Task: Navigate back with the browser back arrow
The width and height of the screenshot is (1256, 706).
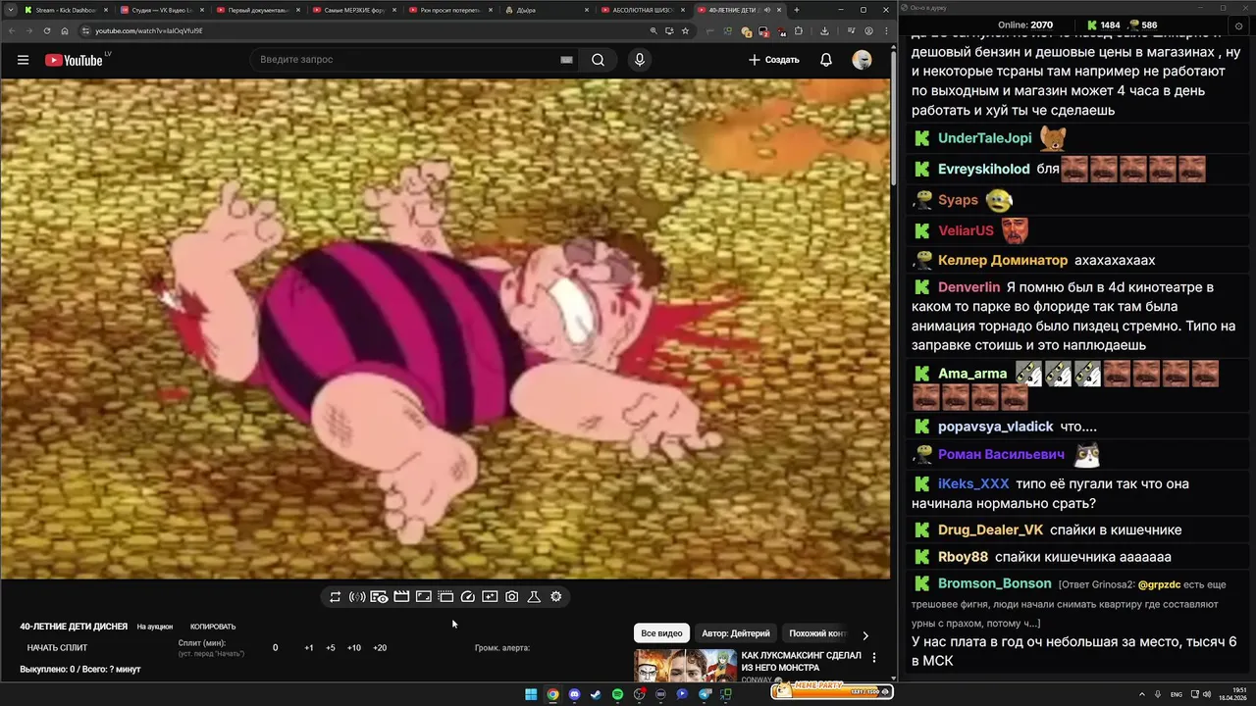Action: click(12, 30)
